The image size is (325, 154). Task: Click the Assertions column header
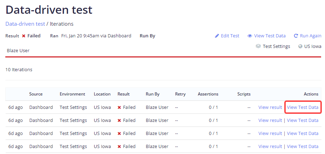coord(208,94)
